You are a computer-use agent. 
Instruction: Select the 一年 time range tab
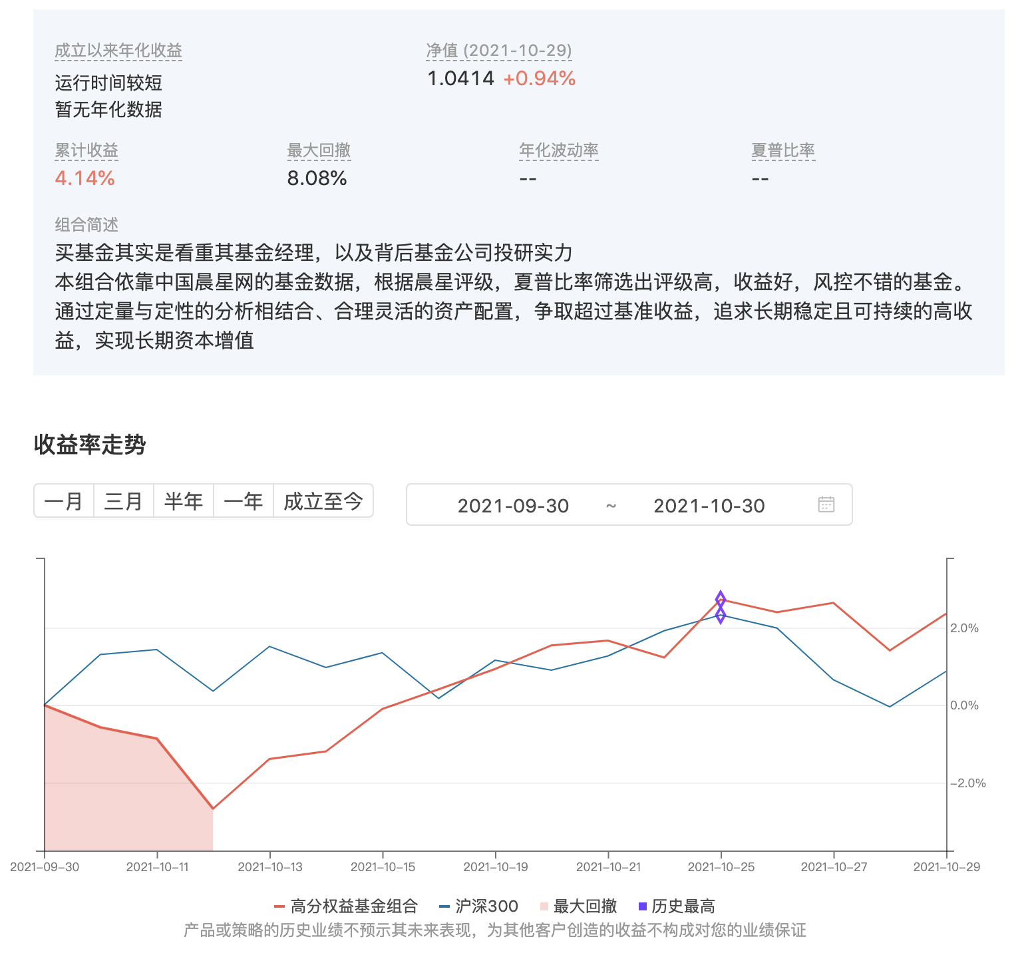244,500
